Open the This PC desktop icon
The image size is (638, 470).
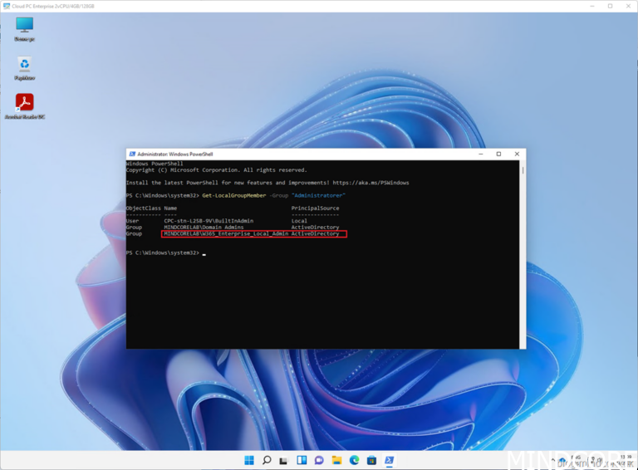point(24,27)
